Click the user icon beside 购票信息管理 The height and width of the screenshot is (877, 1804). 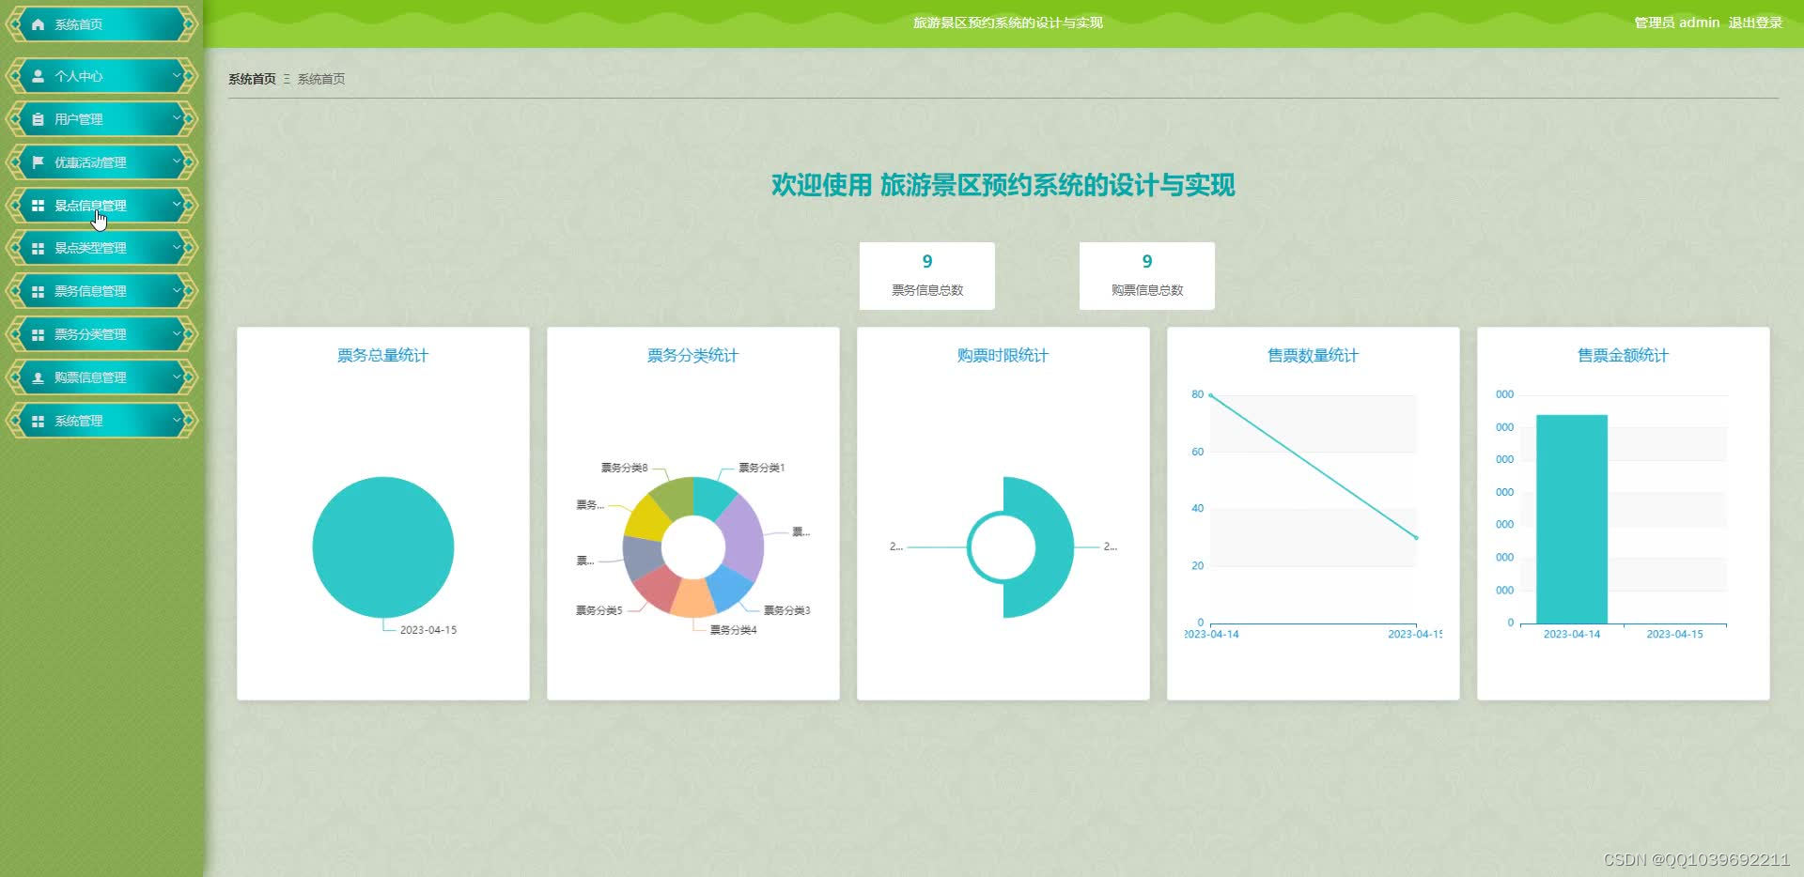38,377
